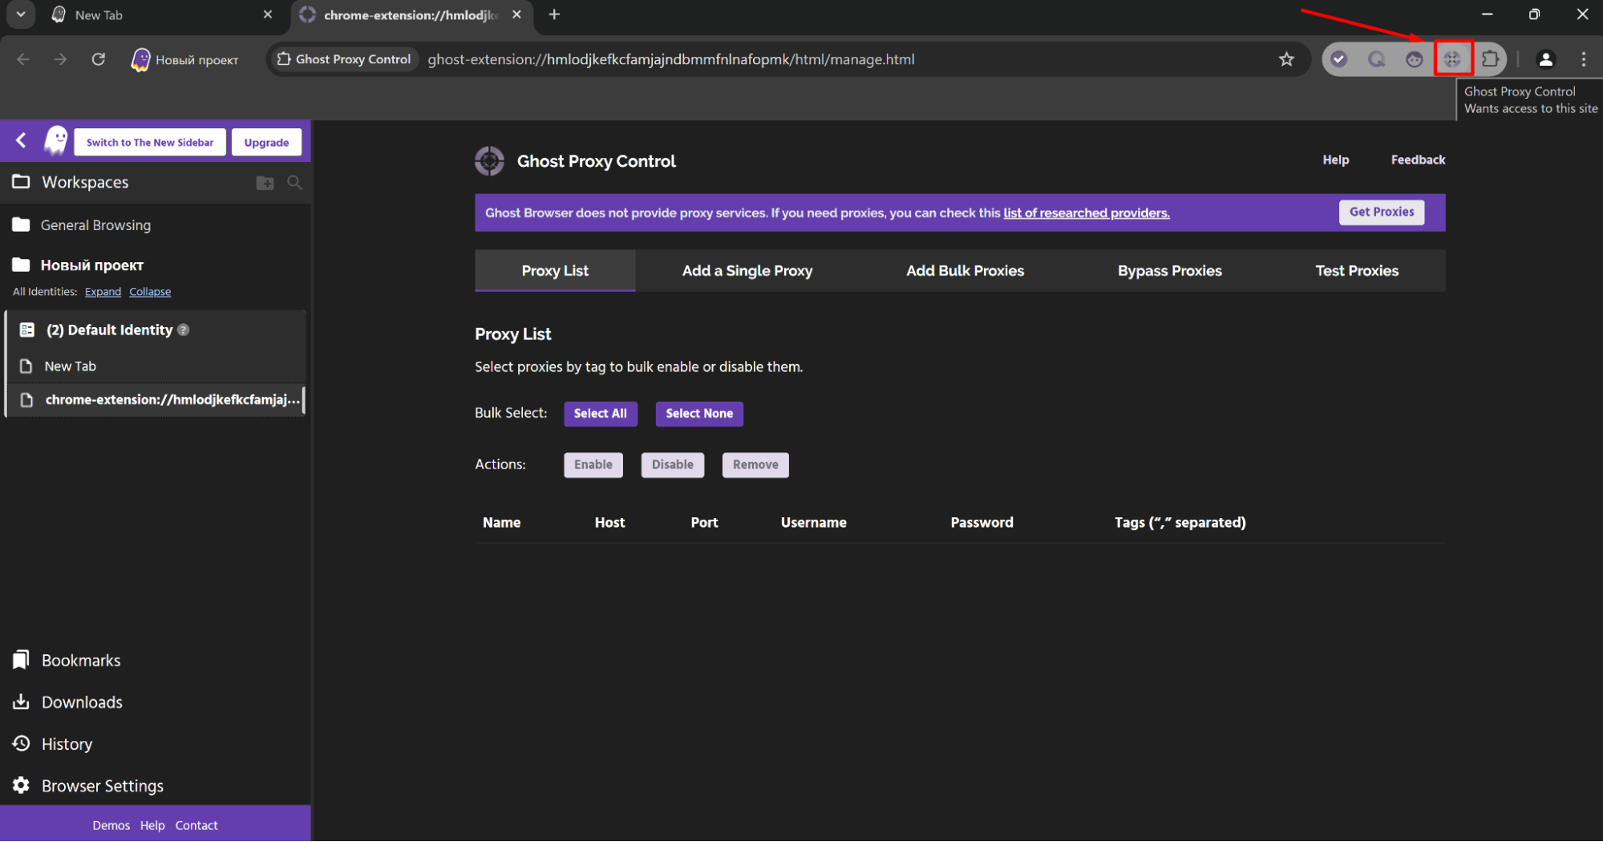Click the magnifier extension icon in toolbar
The width and height of the screenshot is (1603, 842).
click(x=1376, y=59)
